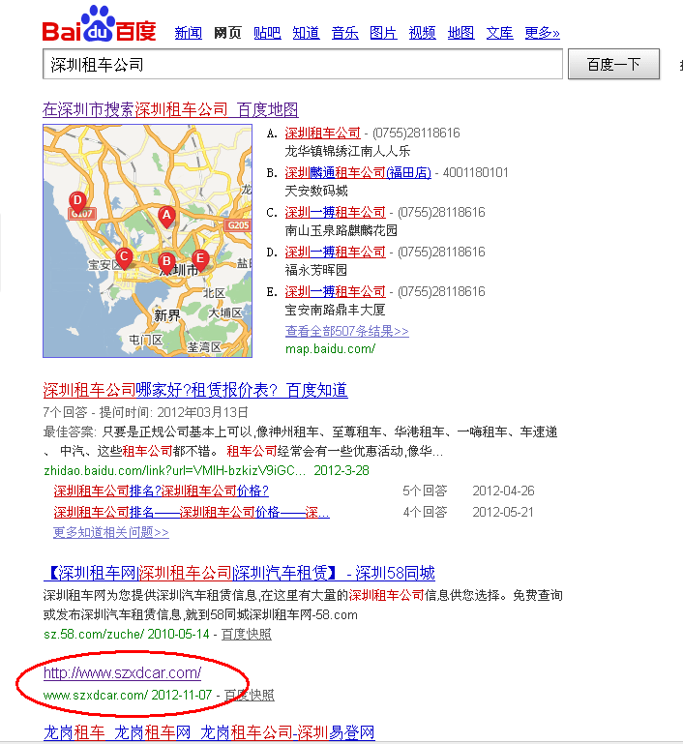The width and height of the screenshot is (683, 744).
Task: Open listing D 深圳一搏租车公司 福永芳晖园
Action: coord(336,252)
